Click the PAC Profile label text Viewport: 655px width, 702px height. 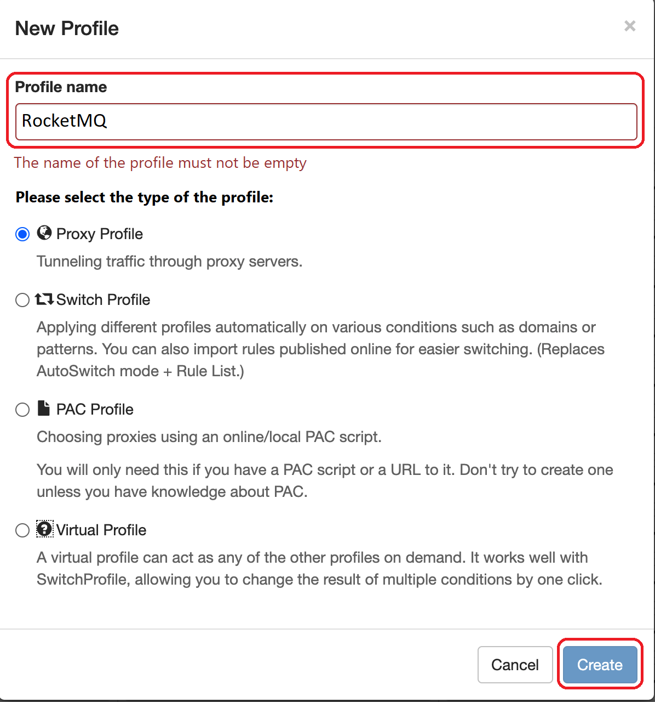[95, 410]
